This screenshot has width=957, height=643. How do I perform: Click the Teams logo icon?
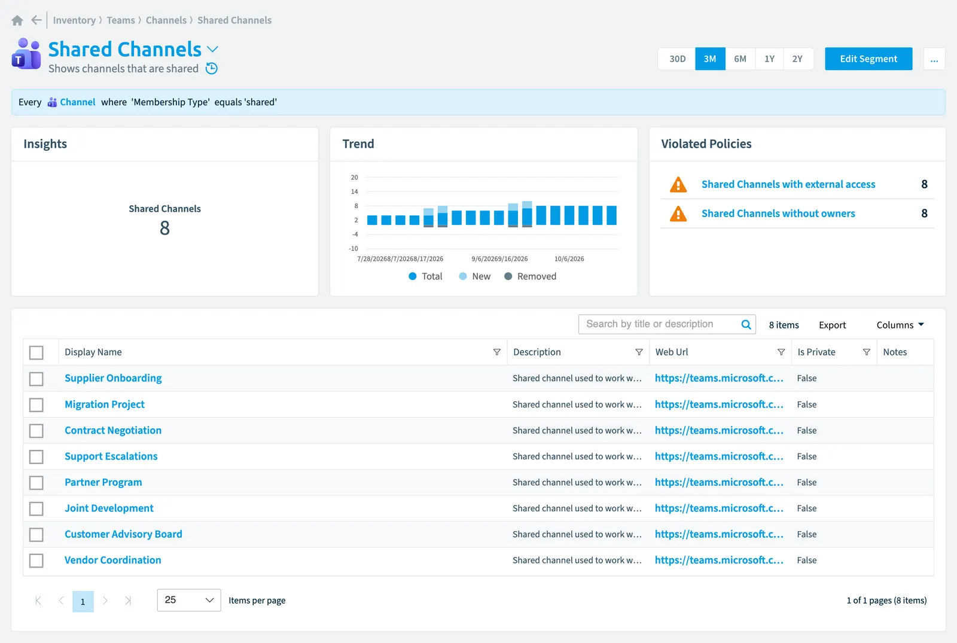[26, 54]
